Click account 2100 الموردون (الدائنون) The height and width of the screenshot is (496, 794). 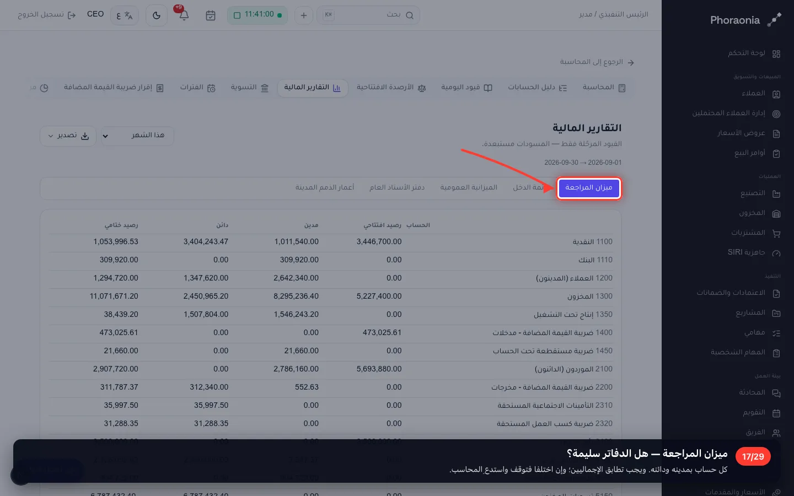(573, 369)
